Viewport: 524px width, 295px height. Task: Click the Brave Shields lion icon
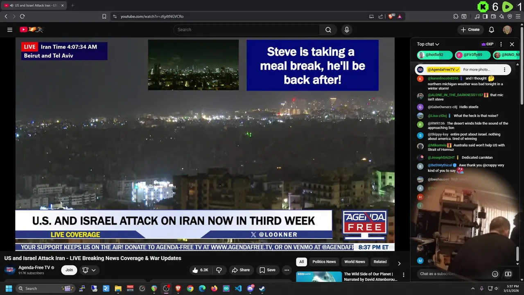tap(391, 16)
